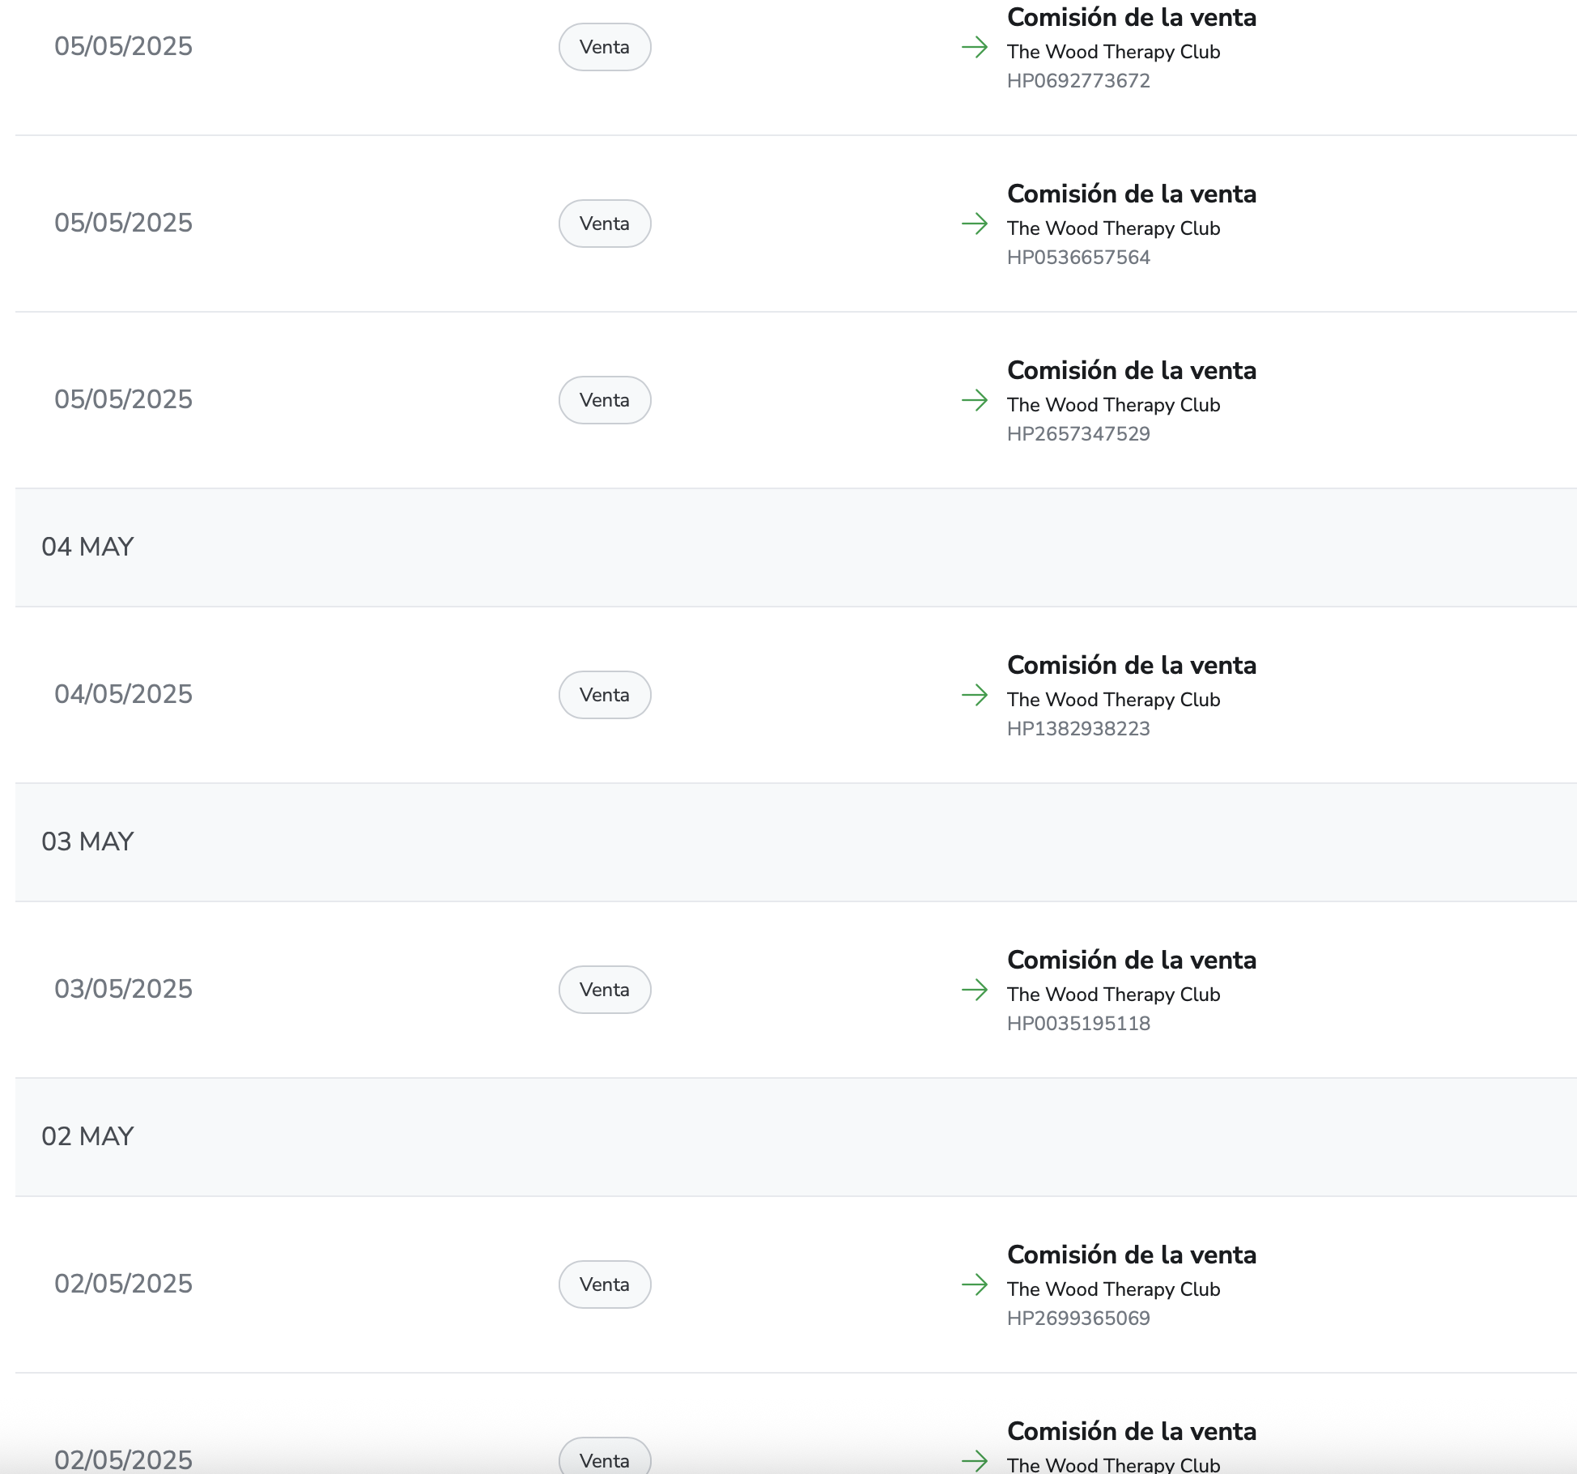Screen dimensions: 1577x1474
Task: Click The Wood Therapy Club above HP0536657564
Action: 1113,228
